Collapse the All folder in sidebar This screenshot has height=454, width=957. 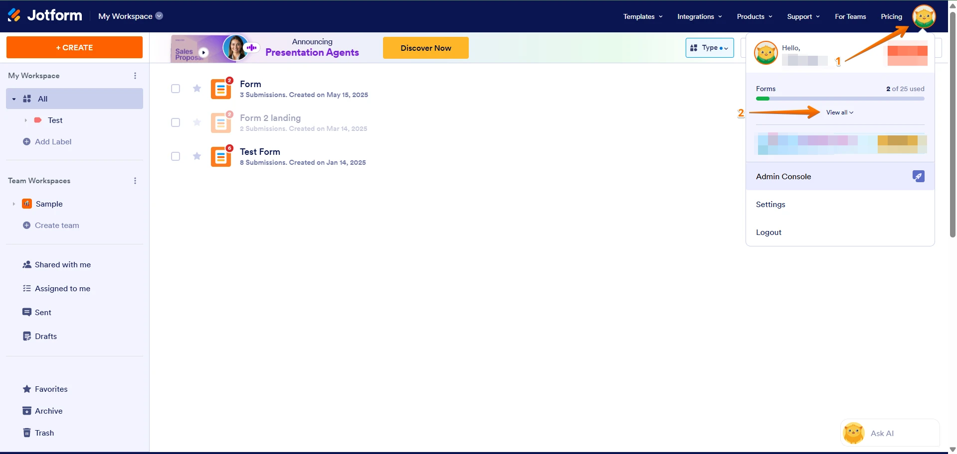click(x=13, y=99)
